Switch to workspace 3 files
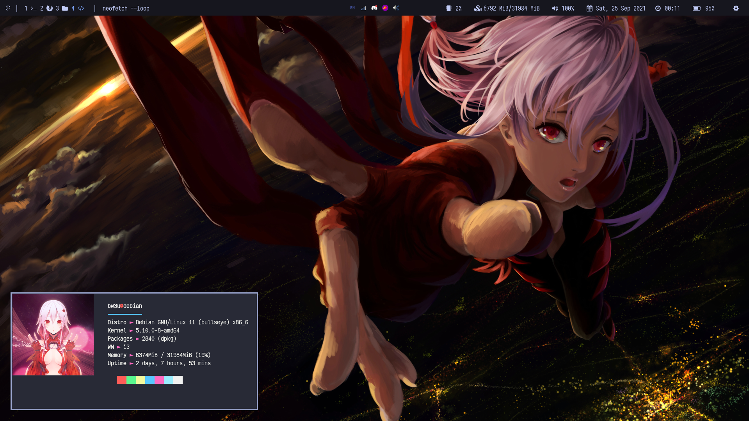 pyautogui.click(x=62, y=8)
